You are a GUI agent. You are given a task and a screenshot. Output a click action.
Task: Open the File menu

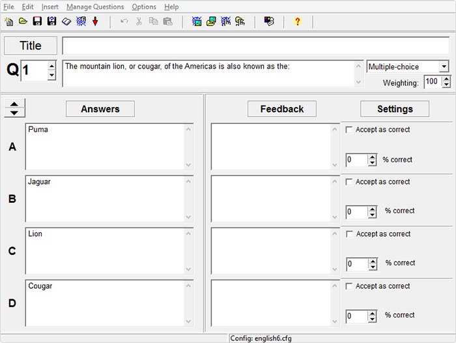click(x=8, y=7)
